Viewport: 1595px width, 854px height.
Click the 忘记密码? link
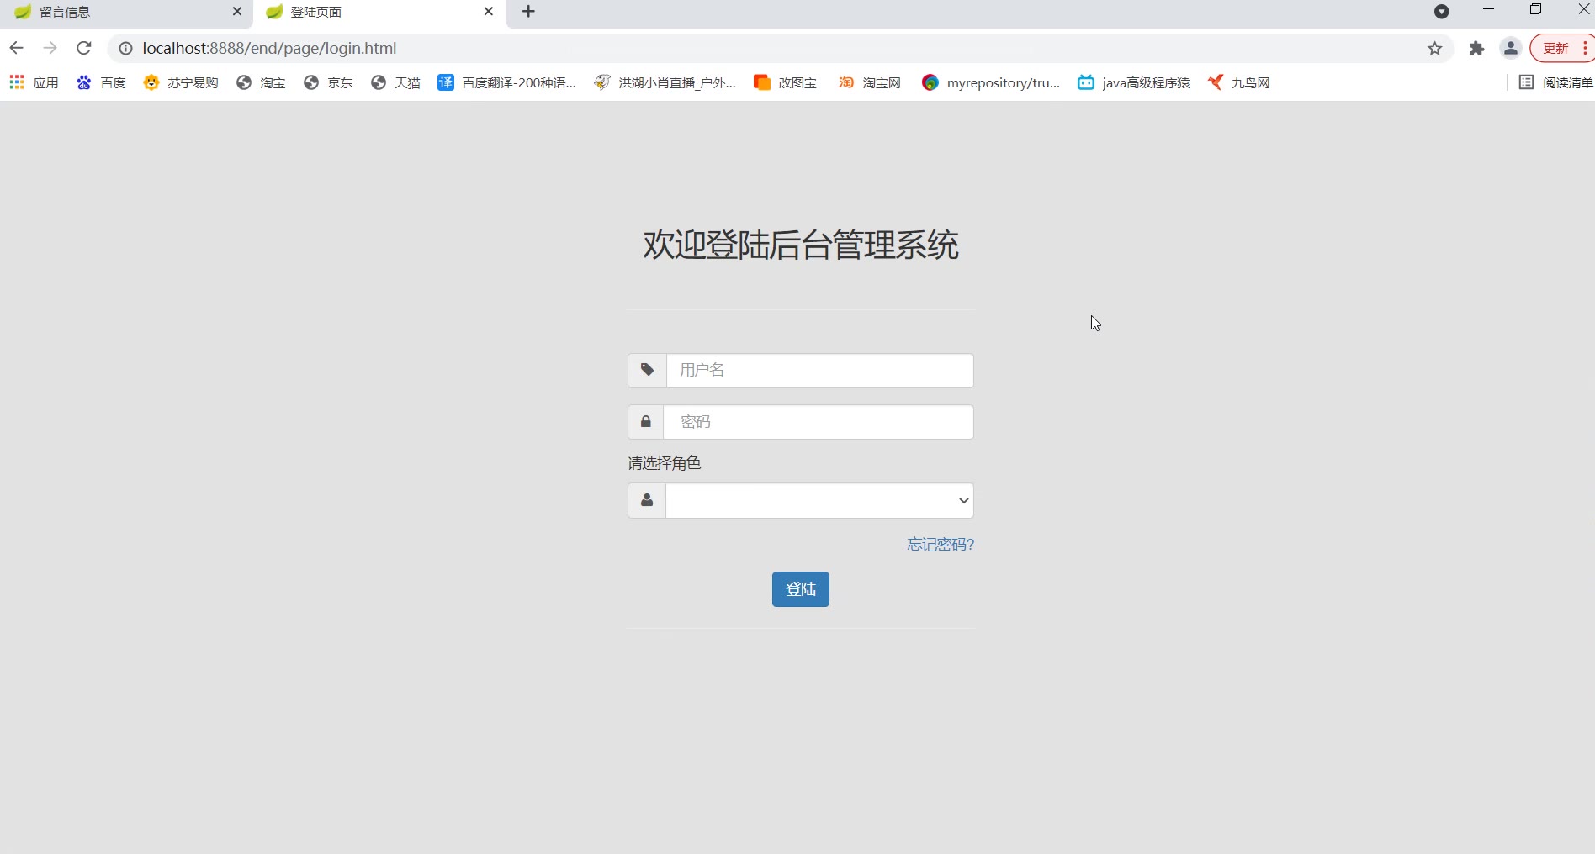pos(941,545)
